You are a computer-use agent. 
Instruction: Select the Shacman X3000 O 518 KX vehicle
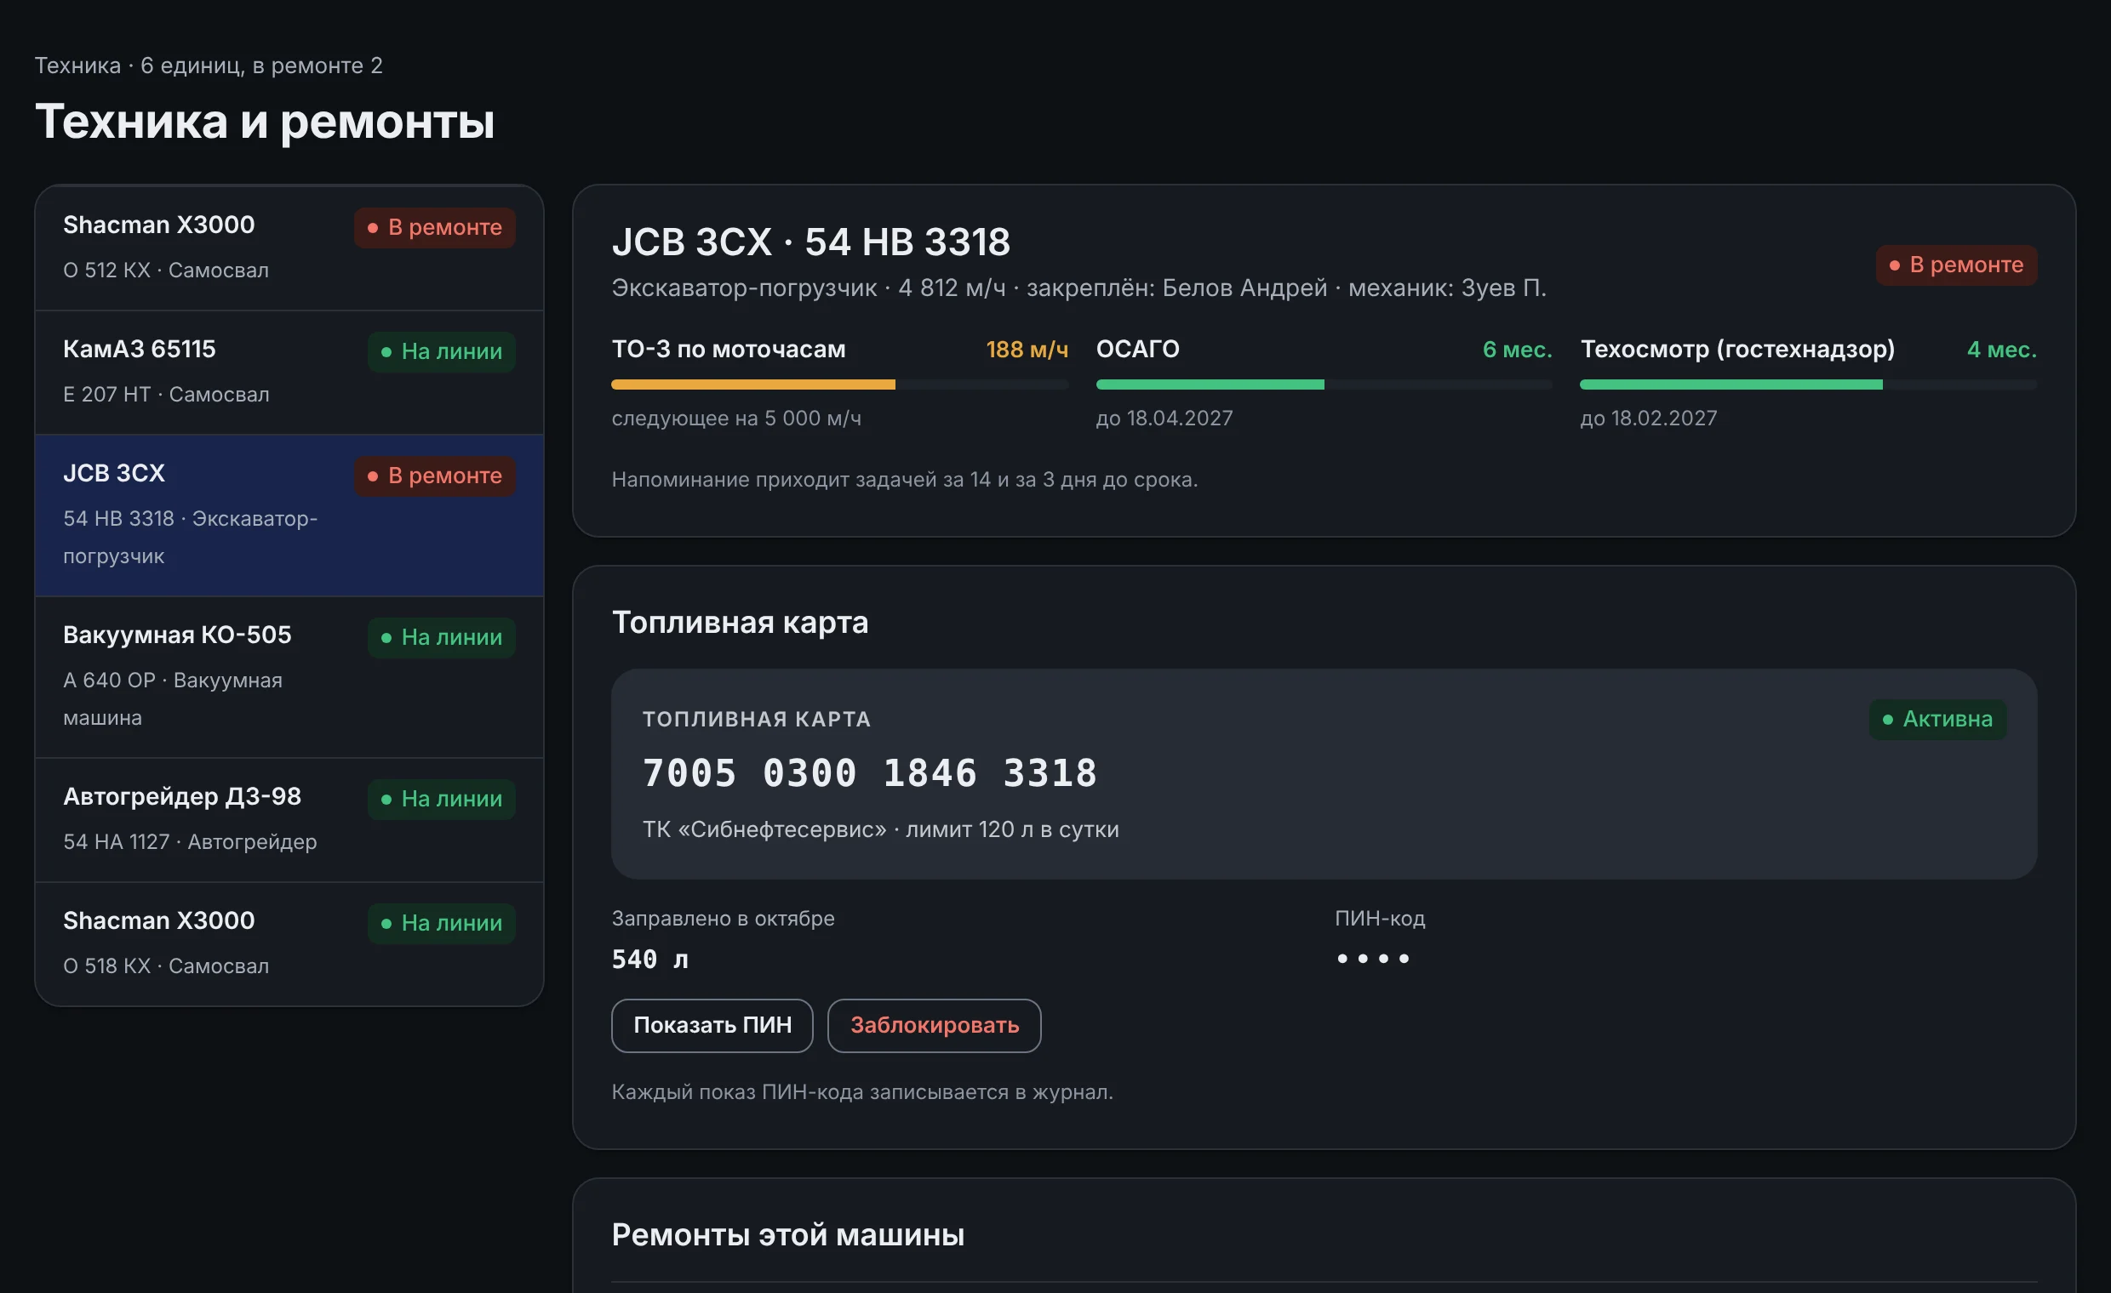(x=289, y=943)
